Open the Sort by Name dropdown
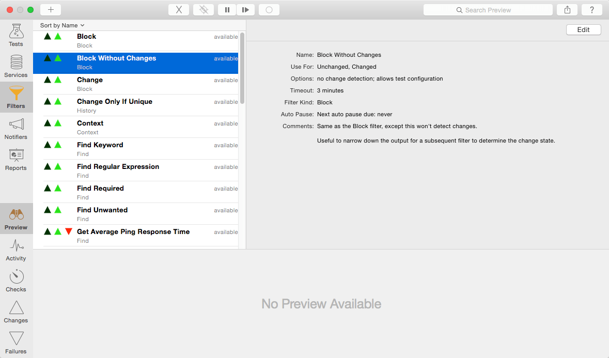 point(62,25)
